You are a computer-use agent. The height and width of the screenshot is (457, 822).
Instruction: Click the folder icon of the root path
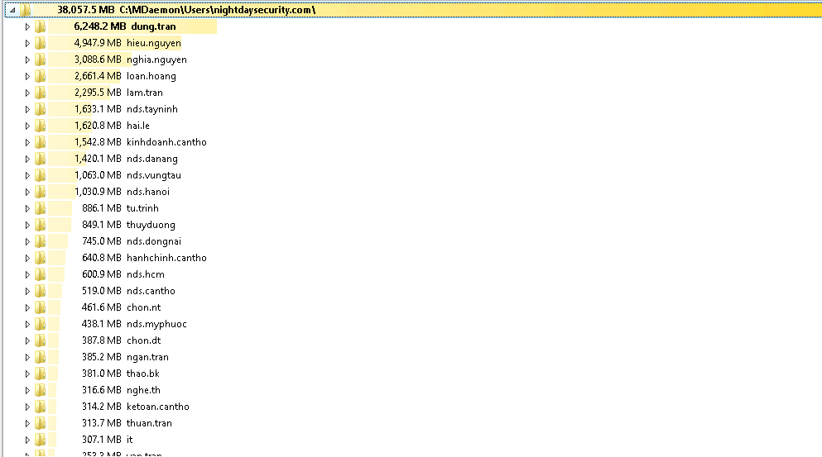[x=26, y=10]
